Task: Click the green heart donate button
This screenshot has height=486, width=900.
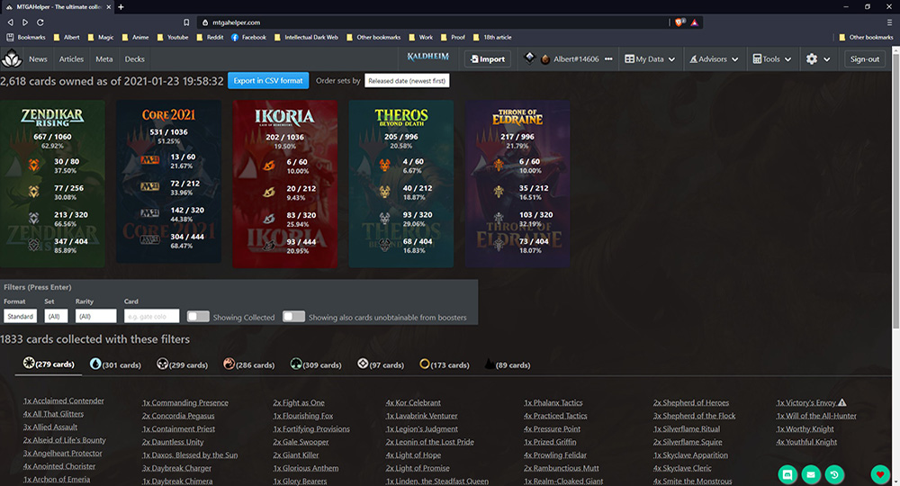Action: click(x=880, y=474)
